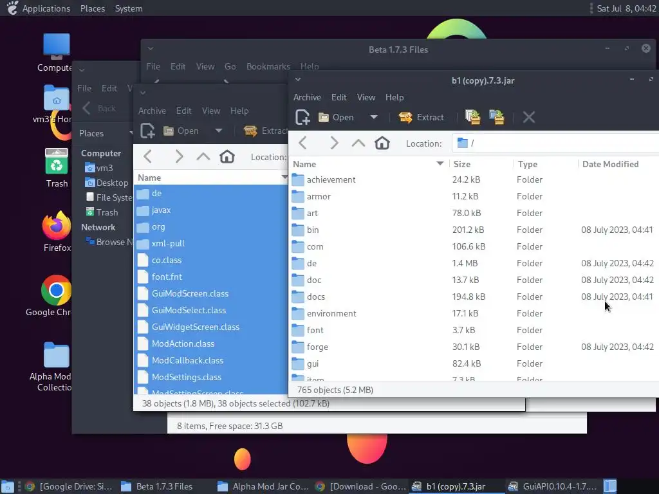Open View menu in b1 (copy).7.3.jar
This screenshot has width=659, height=494.
(366, 97)
